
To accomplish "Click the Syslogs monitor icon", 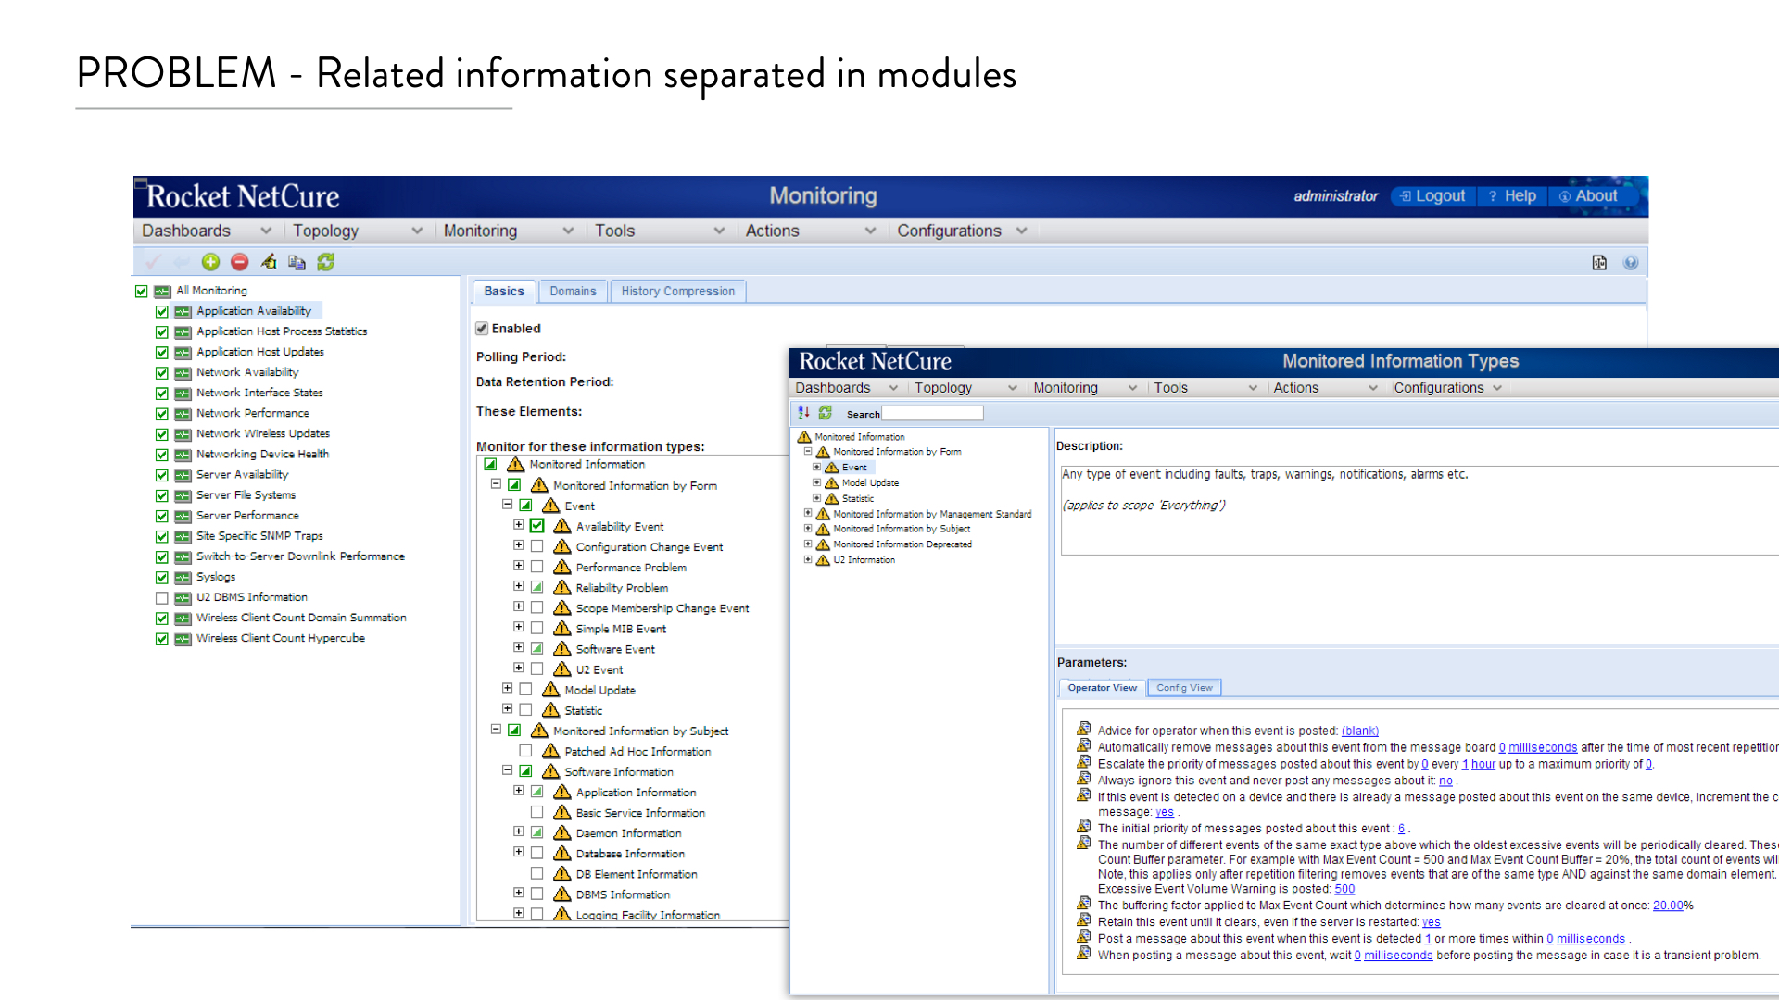I will 183,577.
